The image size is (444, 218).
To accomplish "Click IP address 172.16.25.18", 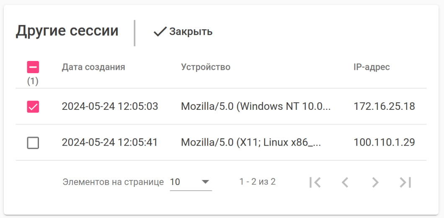I will point(384,106).
